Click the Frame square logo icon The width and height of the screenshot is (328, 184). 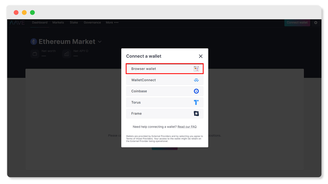[196, 114]
